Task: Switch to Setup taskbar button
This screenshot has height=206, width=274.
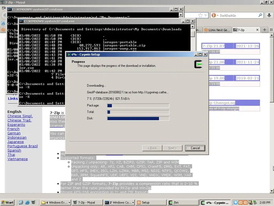Action: [151, 203]
